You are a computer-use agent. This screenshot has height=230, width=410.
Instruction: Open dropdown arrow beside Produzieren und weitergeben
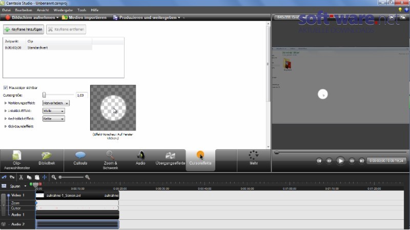179,18
